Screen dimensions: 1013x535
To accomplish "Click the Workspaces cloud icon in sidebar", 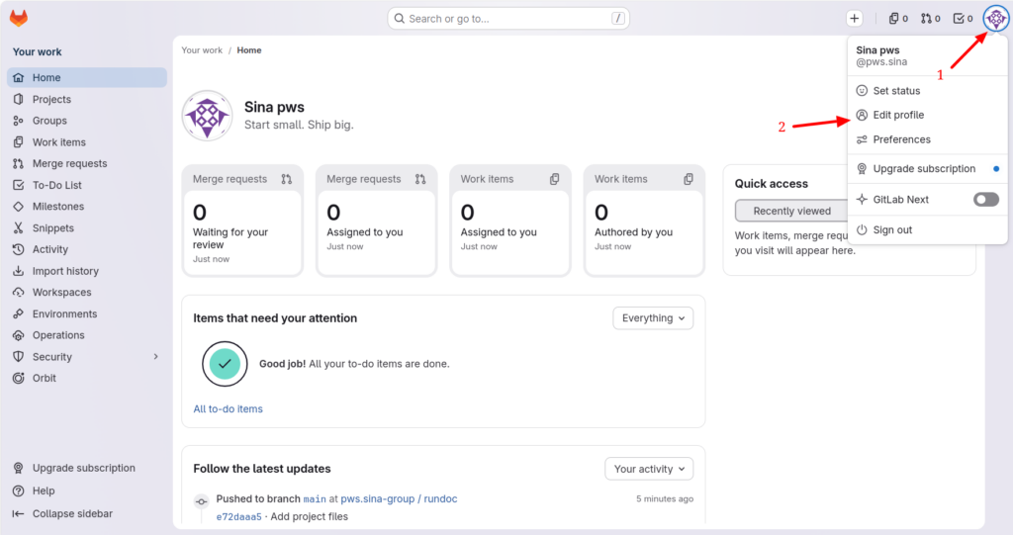I will click(19, 292).
